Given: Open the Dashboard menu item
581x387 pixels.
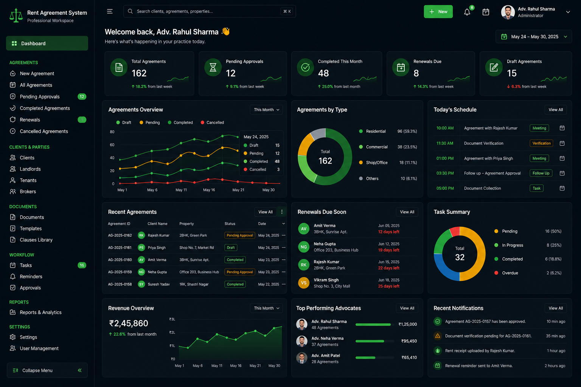Looking at the screenshot, I should click(47, 43).
